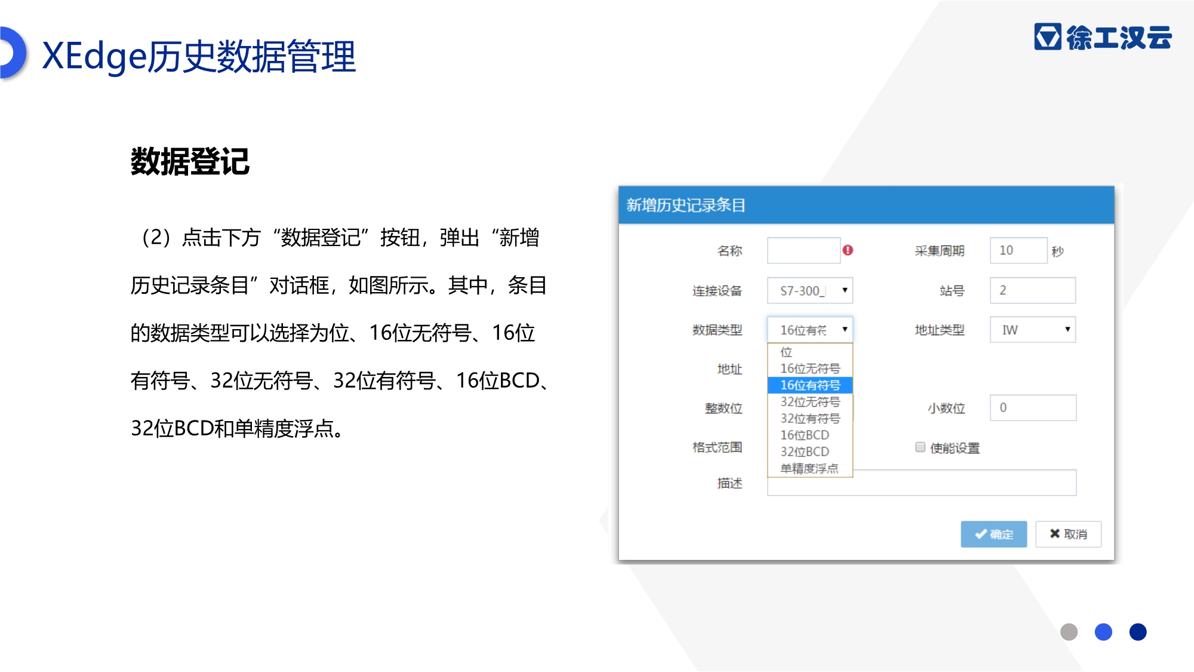Select 位 in the data type list

point(810,352)
